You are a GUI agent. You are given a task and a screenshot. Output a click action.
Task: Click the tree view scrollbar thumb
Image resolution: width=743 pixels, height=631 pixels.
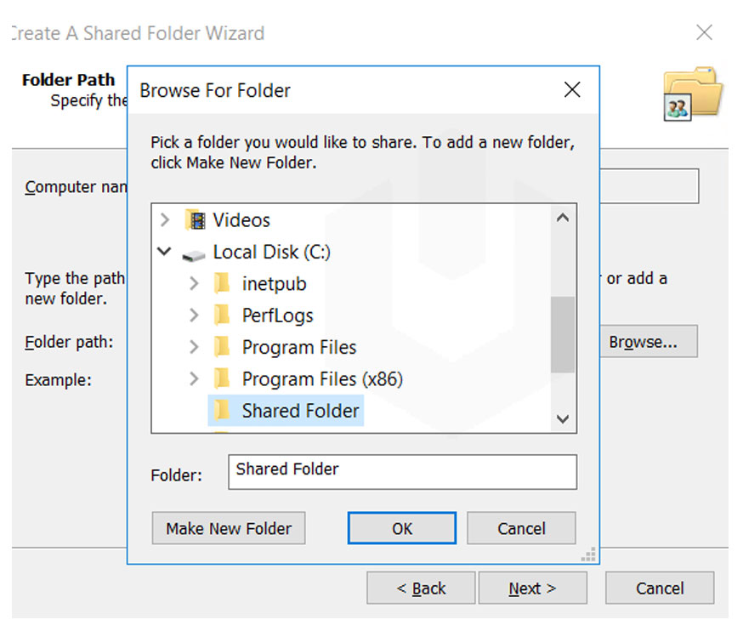pyautogui.click(x=563, y=332)
